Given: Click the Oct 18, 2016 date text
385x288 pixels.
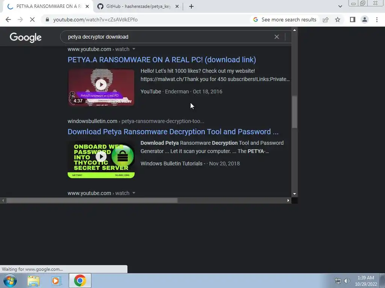Looking at the screenshot, I should 208,91.
